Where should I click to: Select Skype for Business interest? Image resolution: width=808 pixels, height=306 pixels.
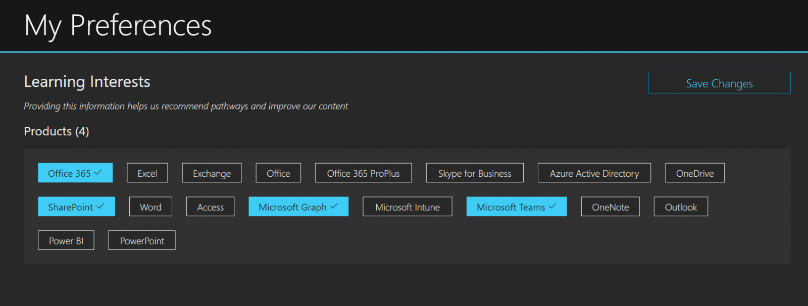point(475,173)
